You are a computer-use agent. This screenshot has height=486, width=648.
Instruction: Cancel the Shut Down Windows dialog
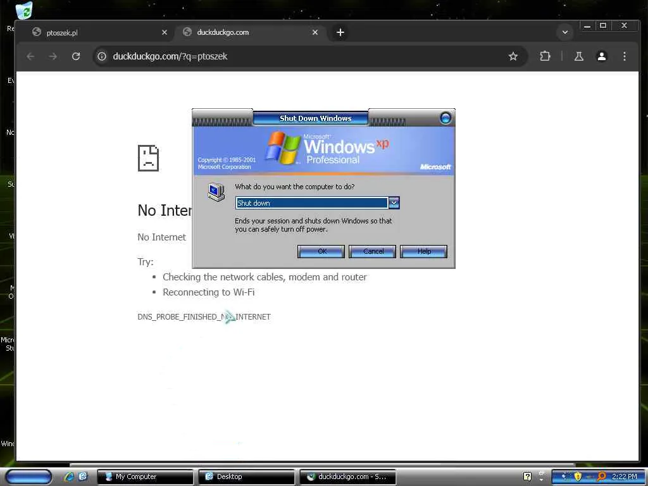pyautogui.click(x=372, y=251)
